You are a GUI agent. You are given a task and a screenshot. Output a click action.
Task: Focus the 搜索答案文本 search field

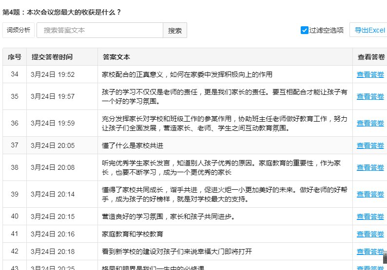100,30
